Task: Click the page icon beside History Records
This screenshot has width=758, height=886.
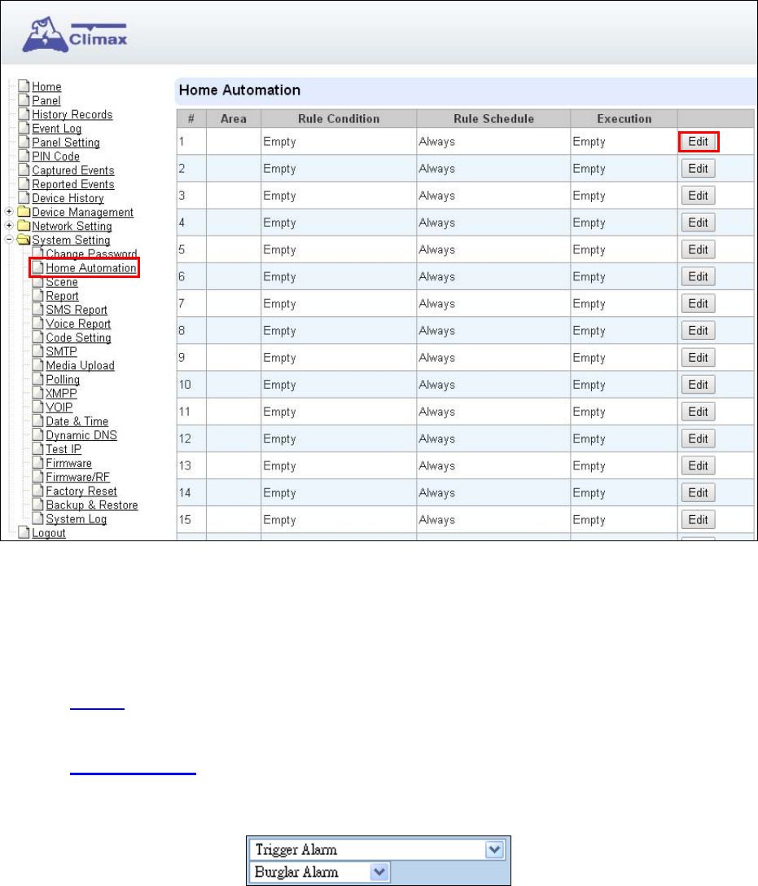Action: [24, 114]
